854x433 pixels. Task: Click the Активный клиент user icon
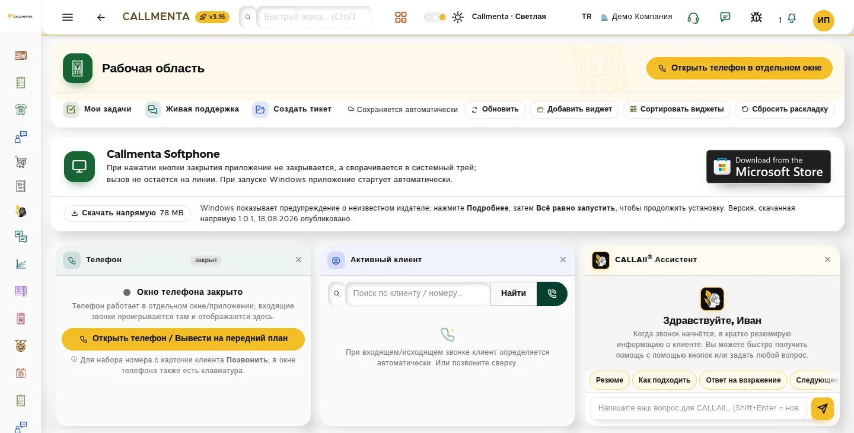(336, 260)
